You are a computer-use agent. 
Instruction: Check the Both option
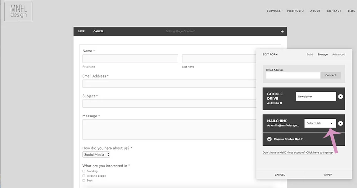tap(84, 181)
